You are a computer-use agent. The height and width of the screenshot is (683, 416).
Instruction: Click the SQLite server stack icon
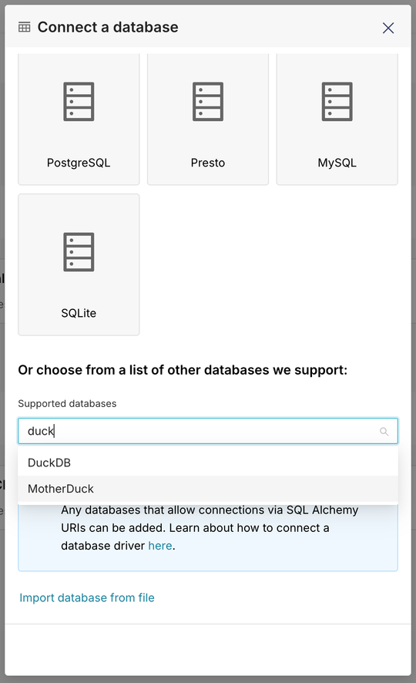point(79,252)
